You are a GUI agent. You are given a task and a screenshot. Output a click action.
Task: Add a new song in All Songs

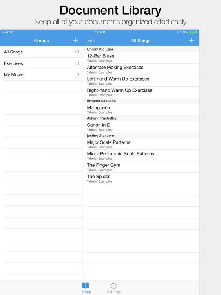191,40
